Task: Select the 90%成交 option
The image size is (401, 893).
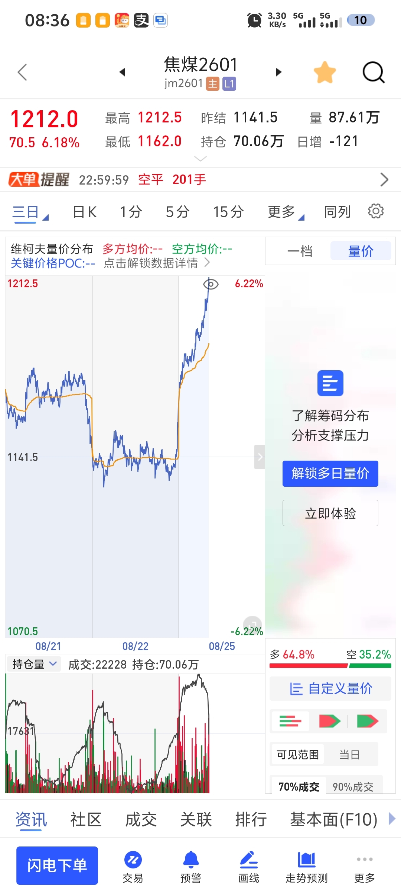Action: coord(353,787)
